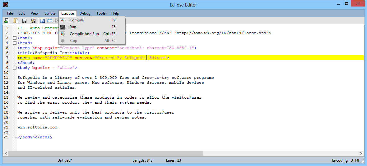The height and width of the screenshot is (166, 367).
Task: Click the 'together with self-made evaluation' line
Action: pos(82,117)
